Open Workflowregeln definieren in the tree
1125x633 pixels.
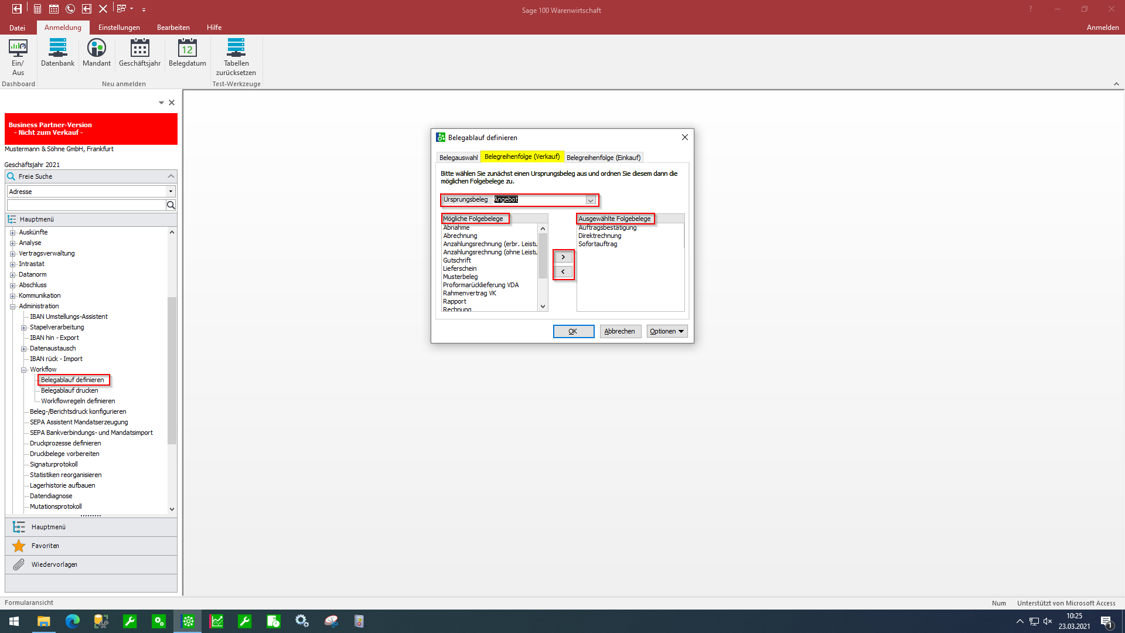coord(78,401)
